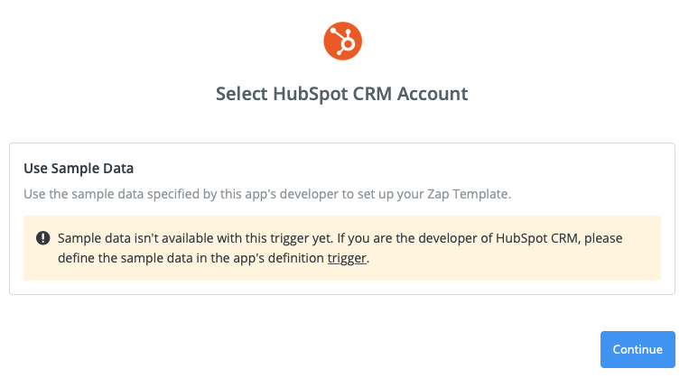
Task: Click the word Select in page heading
Action: click(242, 94)
